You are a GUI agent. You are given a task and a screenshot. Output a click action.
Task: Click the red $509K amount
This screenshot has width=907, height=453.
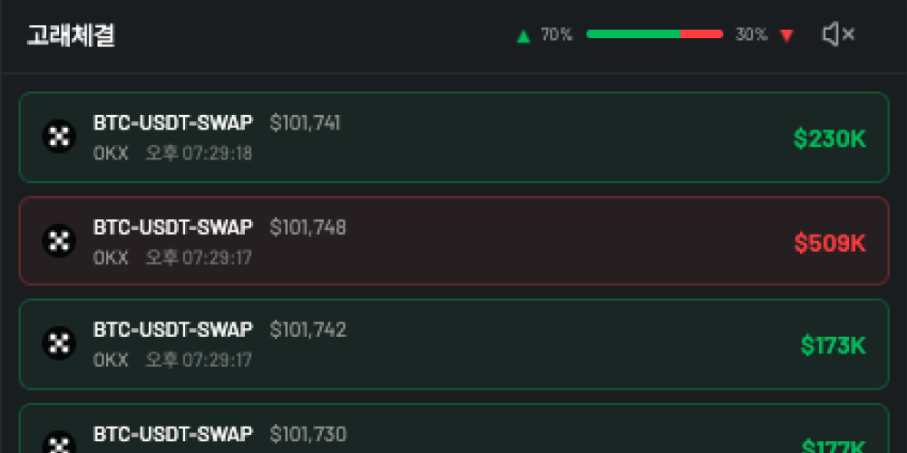(x=829, y=243)
